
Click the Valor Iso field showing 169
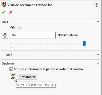[33, 35]
